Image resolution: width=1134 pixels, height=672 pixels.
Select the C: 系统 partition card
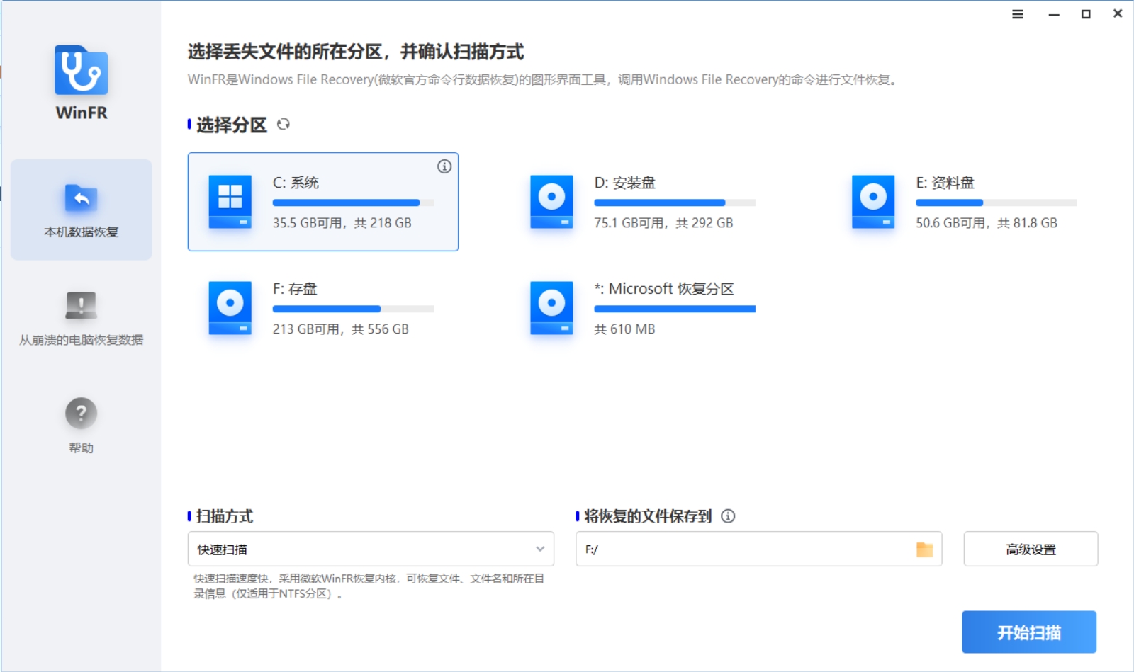[x=323, y=202]
